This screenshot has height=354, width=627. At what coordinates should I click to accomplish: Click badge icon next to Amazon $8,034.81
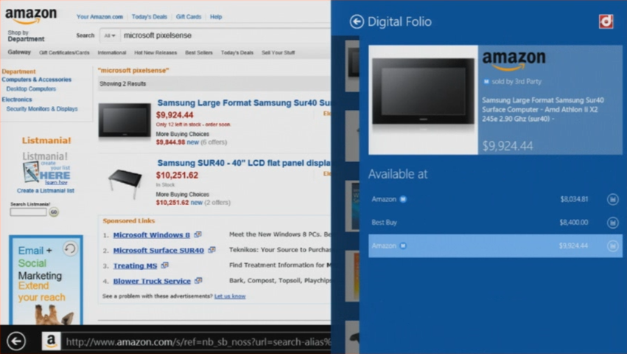[x=403, y=199]
